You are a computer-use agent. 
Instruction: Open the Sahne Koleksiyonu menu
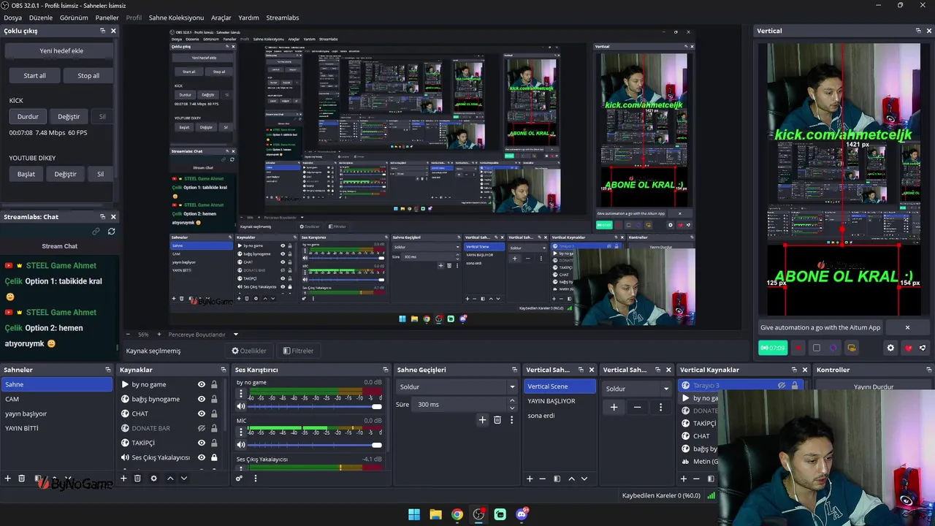coord(176,18)
